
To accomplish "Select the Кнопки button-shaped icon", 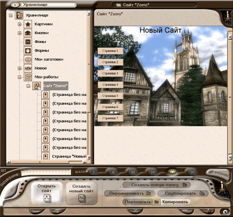I will (x=28, y=33).
